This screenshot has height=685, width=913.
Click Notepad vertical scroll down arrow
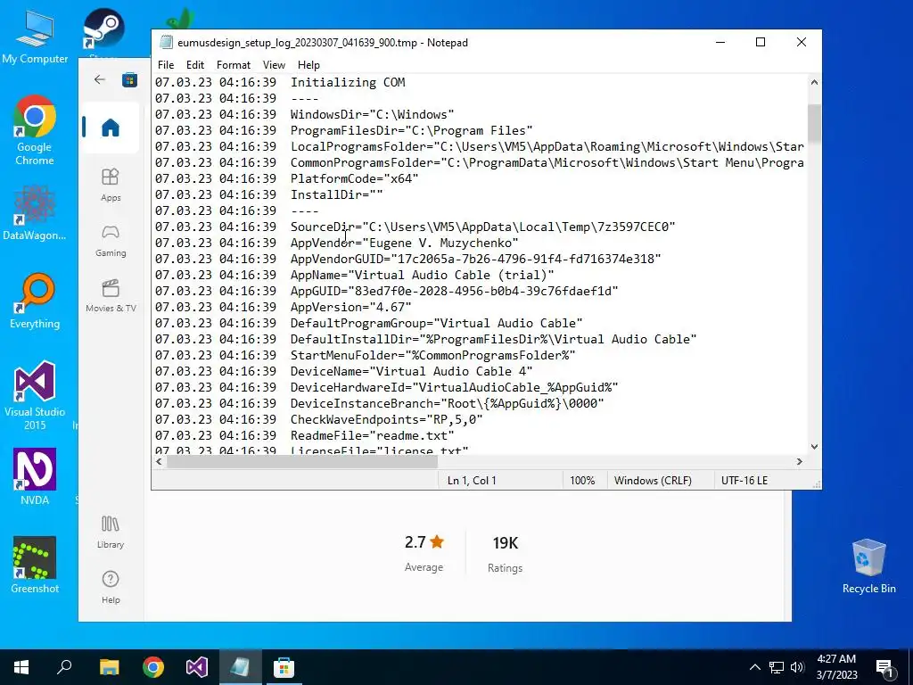tap(814, 447)
